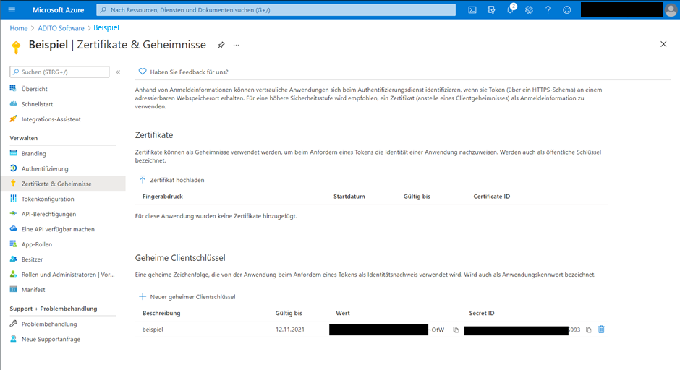Click Haben Sie Feedback für uns?
Image resolution: width=680 pixels, height=370 pixels.
189,72
